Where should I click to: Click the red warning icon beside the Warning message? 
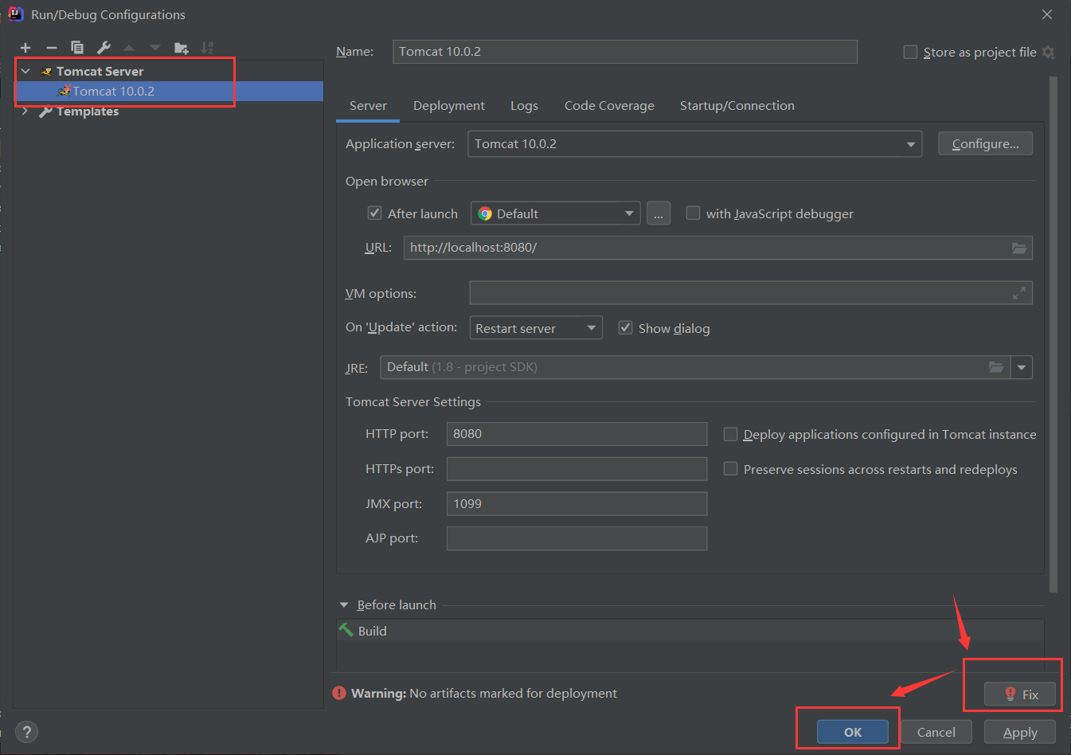(x=339, y=693)
